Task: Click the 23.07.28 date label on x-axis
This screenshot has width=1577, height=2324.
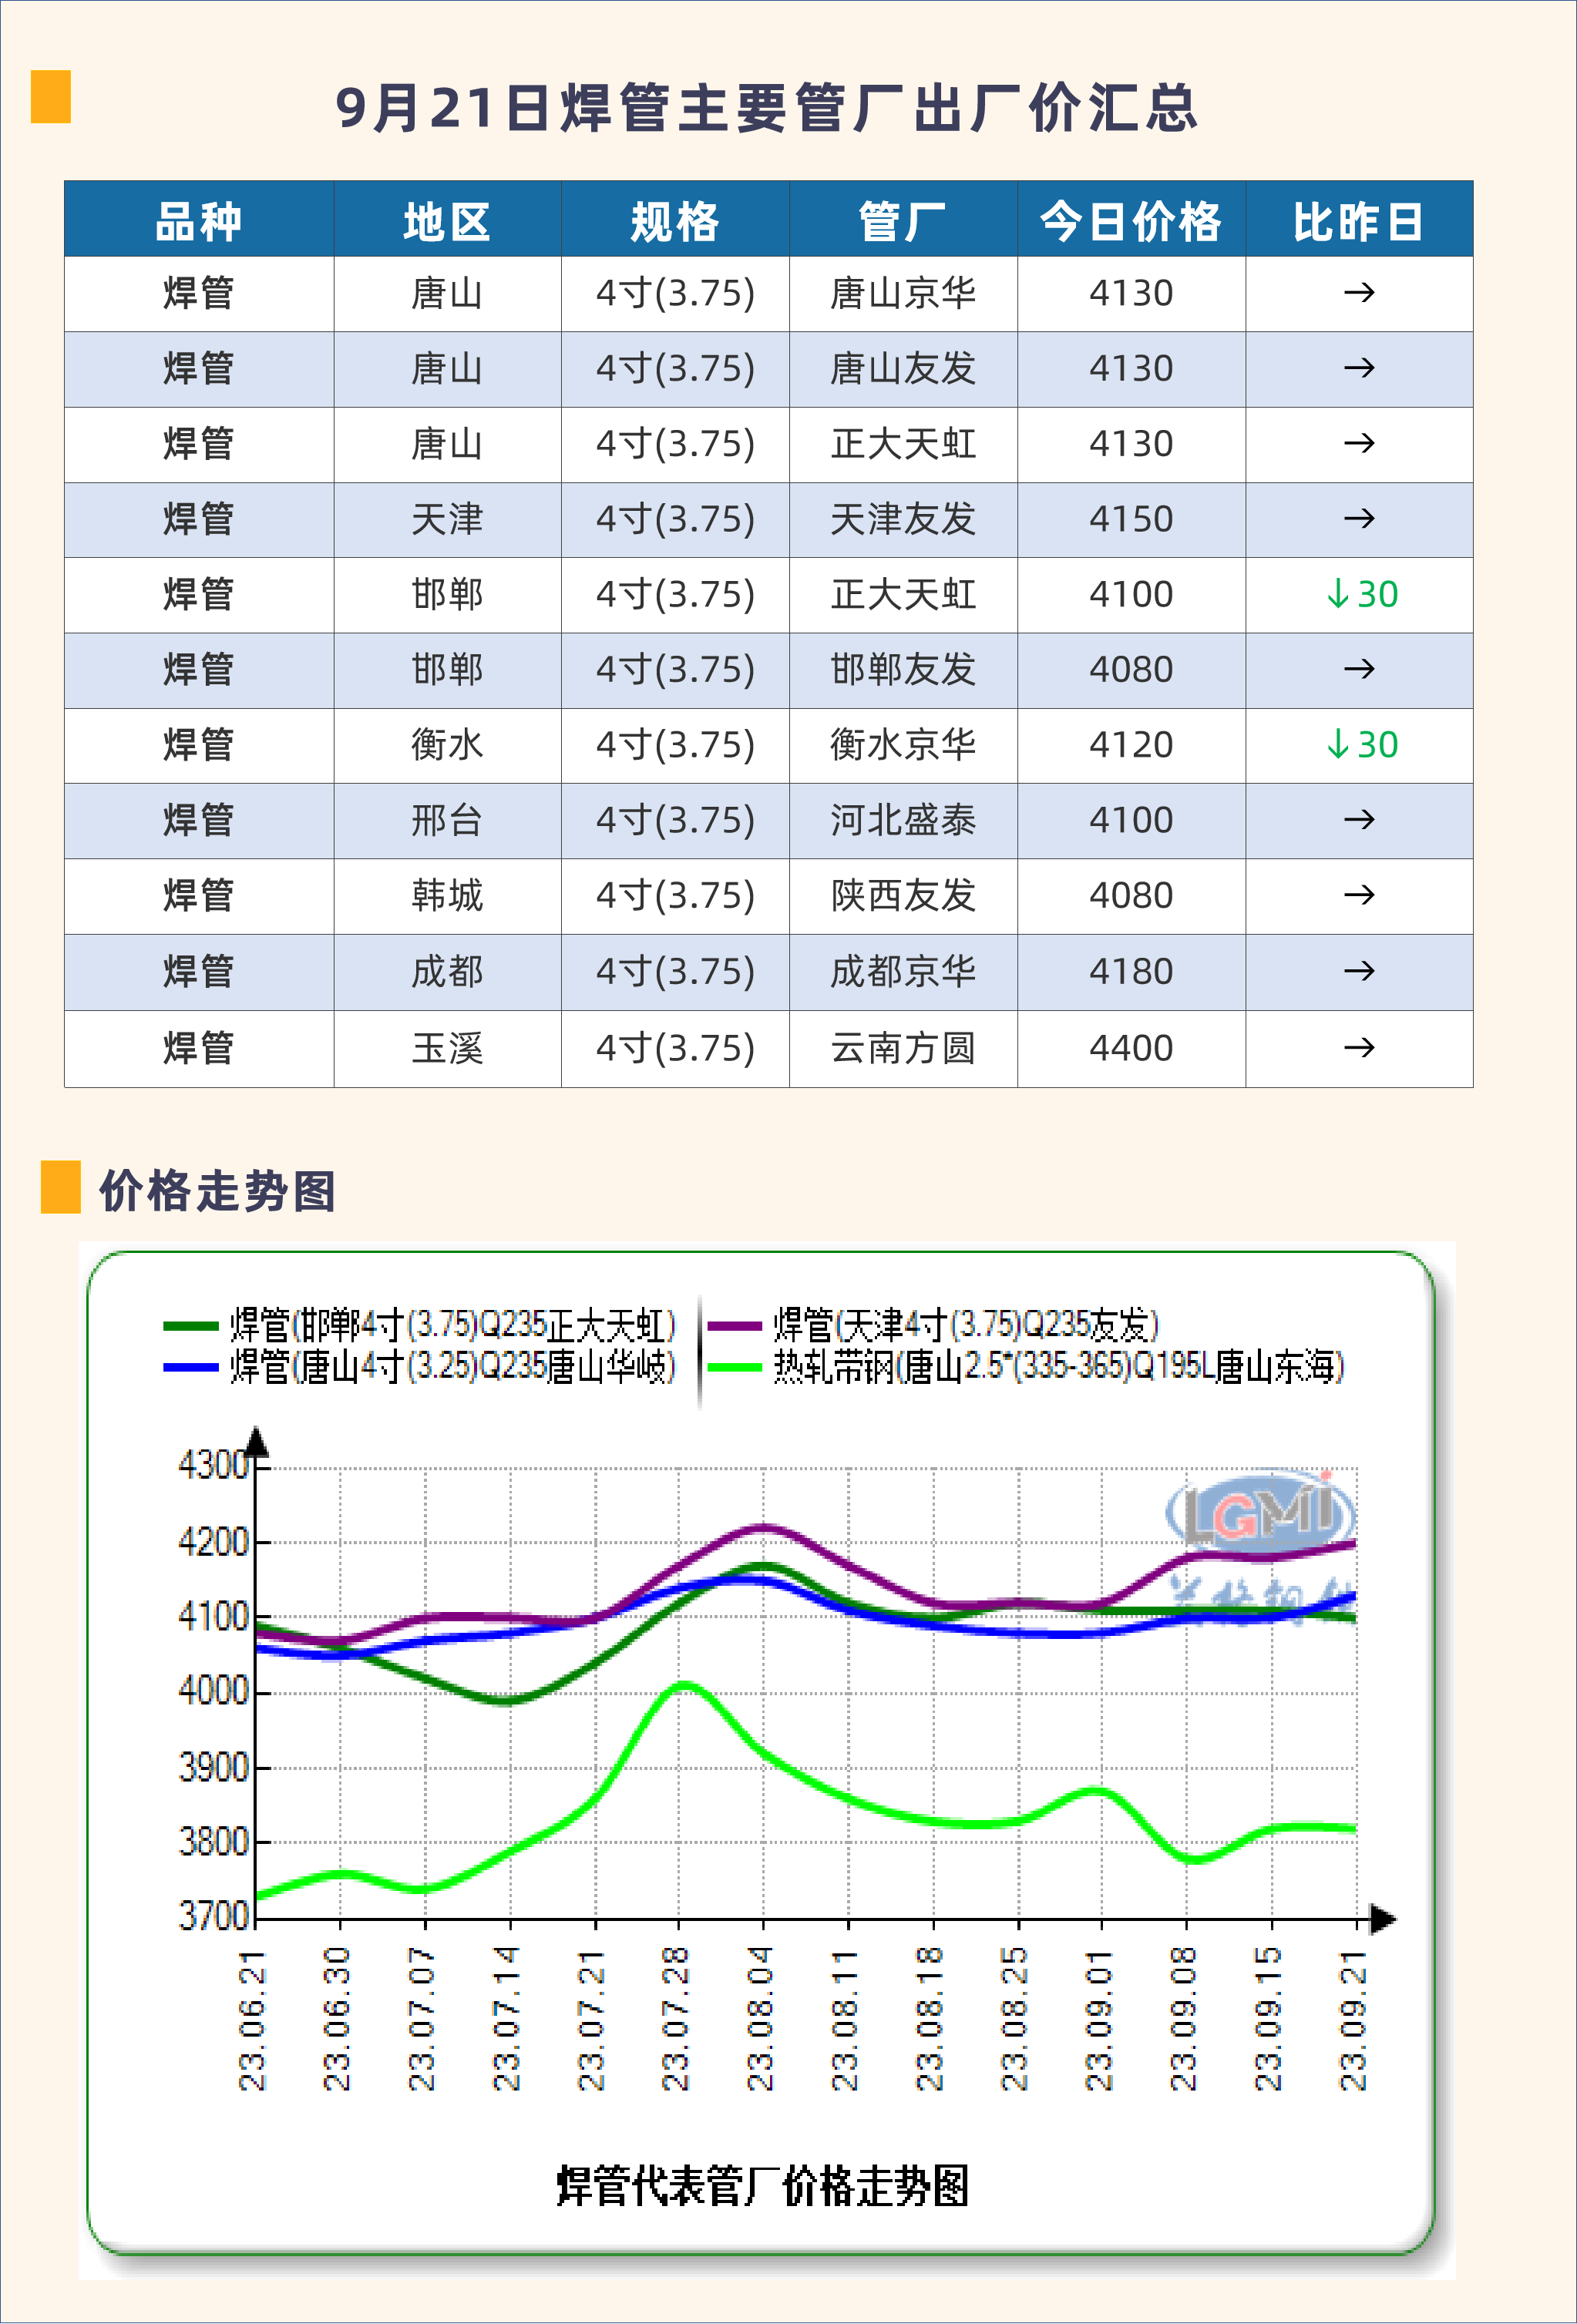Action: (x=676, y=2018)
